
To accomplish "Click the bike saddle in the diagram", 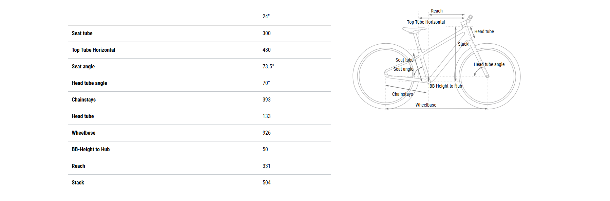I will click(414, 30).
